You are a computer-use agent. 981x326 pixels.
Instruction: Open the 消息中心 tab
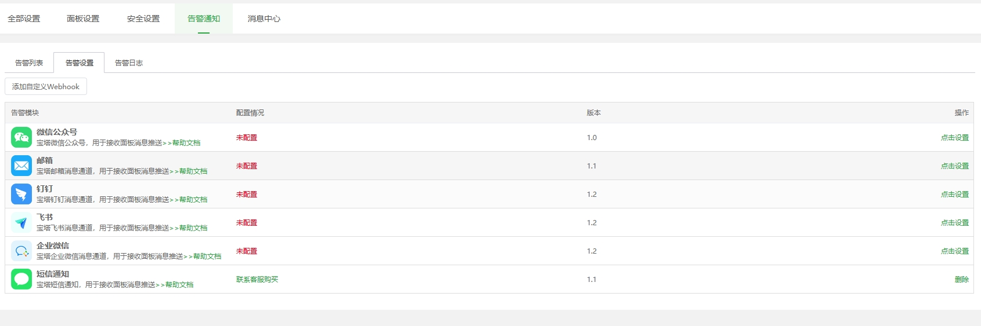click(x=264, y=19)
